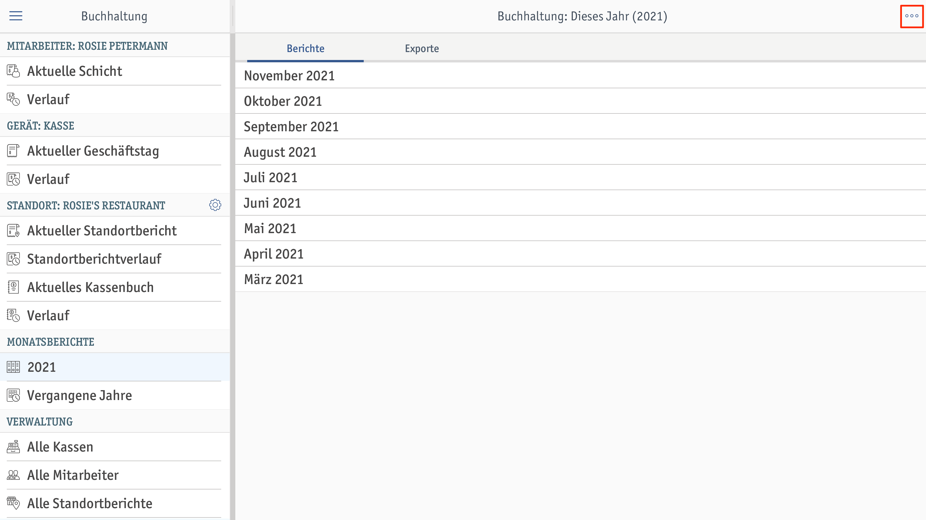Click the Standortberichtverlauf icon
The image size is (926, 520).
tap(13, 259)
